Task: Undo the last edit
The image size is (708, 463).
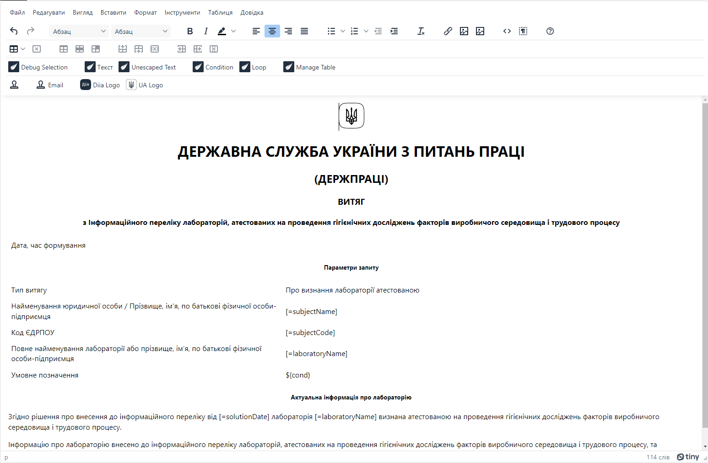Action: [x=14, y=31]
